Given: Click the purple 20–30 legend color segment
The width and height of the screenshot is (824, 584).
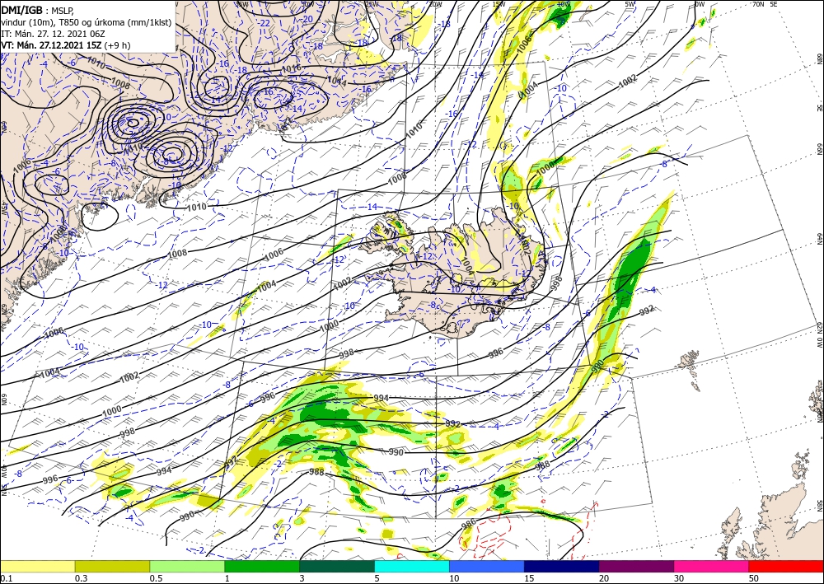Looking at the screenshot, I should pos(636,566).
